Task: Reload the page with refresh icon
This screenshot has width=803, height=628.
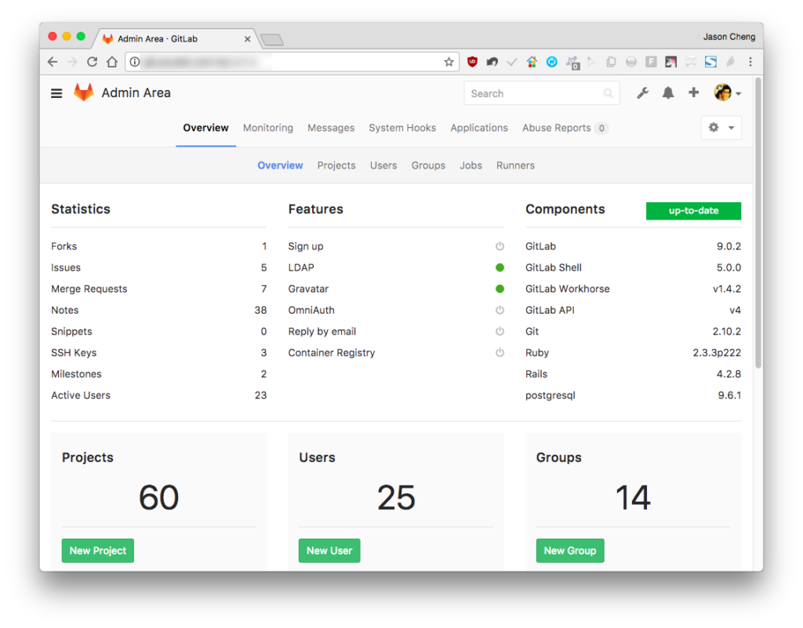Action: (x=93, y=62)
